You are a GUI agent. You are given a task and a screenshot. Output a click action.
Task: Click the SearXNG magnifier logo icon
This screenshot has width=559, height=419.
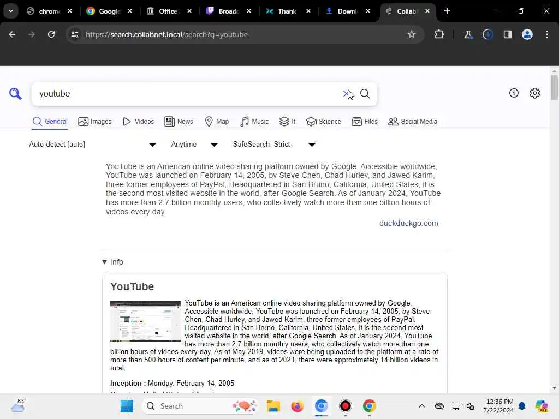(x=15, y=94)
